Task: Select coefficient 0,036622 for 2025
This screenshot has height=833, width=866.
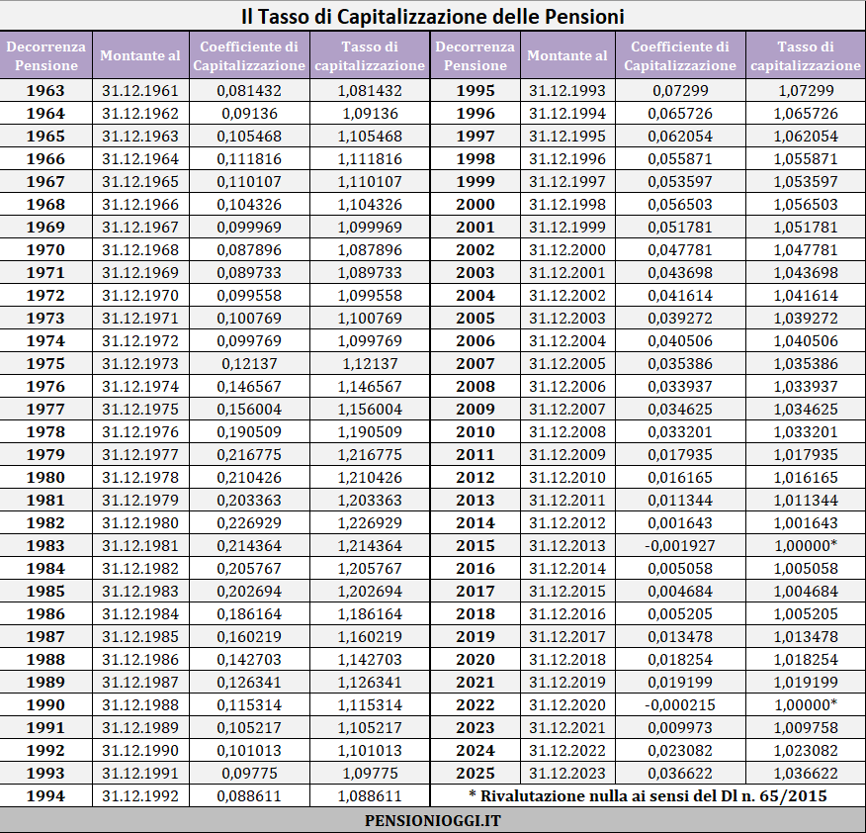Action: pyautogui.click(x=680, y=774)
